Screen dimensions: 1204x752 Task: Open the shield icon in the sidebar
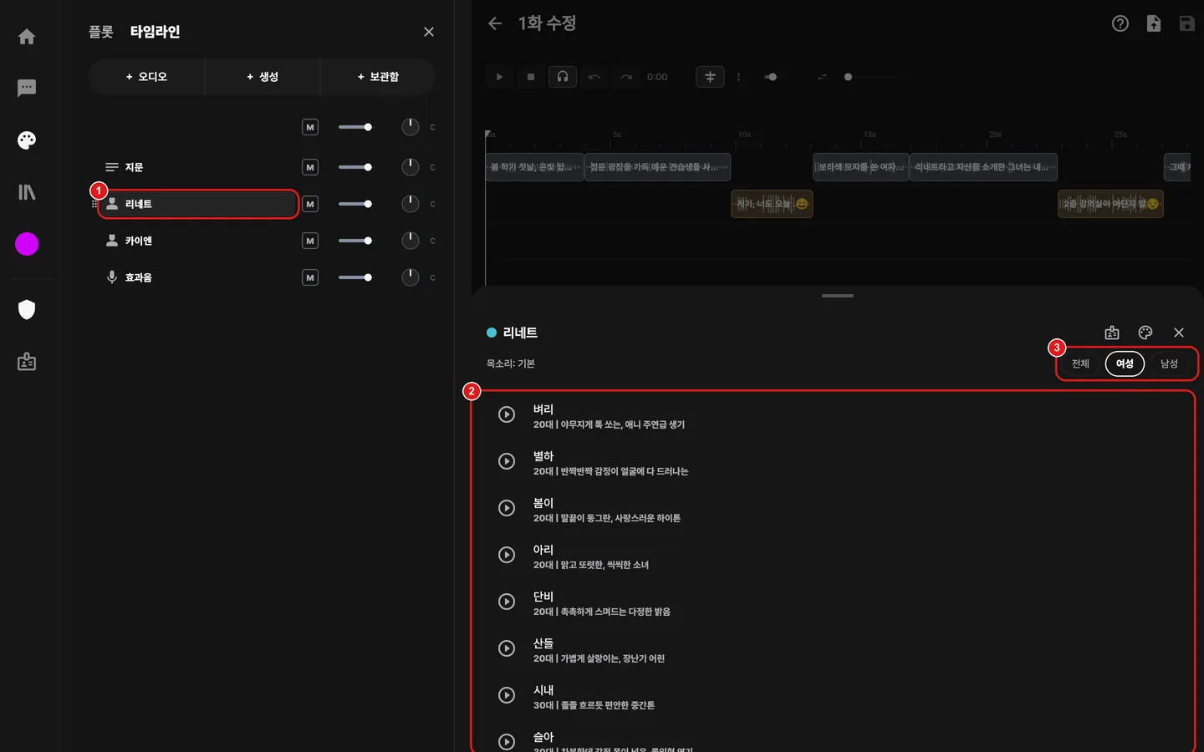27,310
